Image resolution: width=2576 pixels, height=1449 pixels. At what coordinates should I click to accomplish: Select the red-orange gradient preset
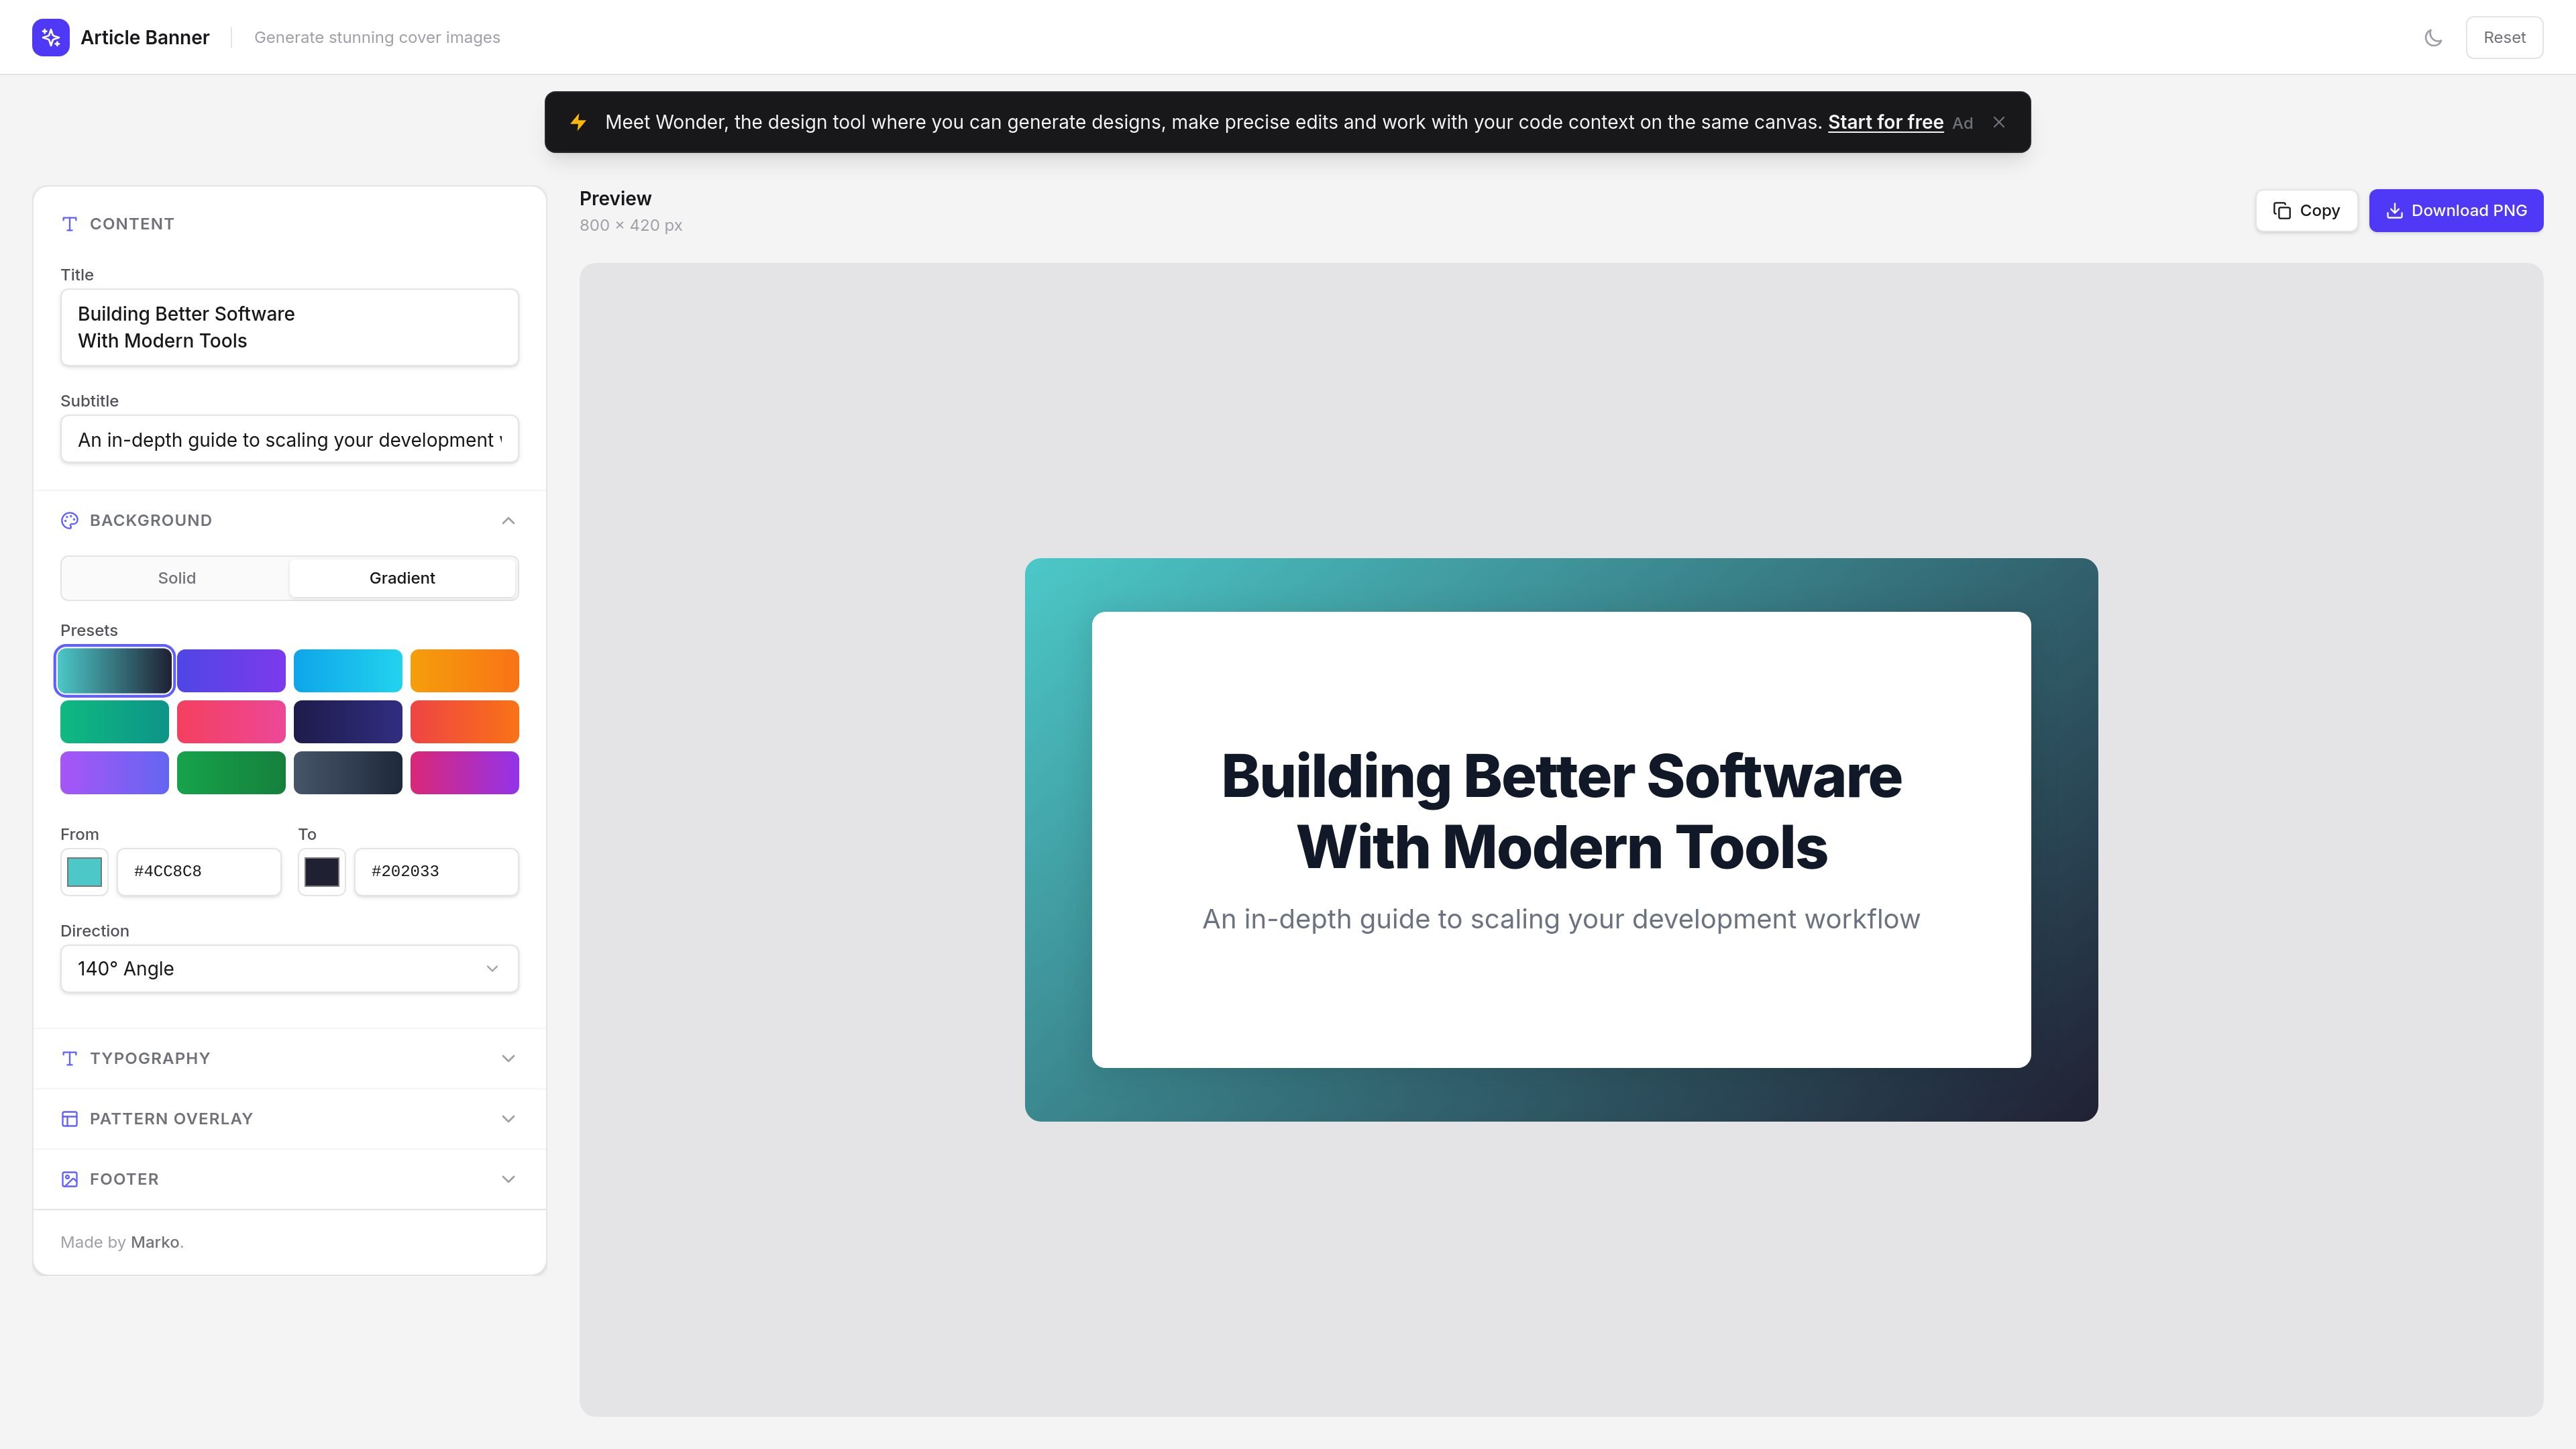pyautogui.click(x=464, y=721)
